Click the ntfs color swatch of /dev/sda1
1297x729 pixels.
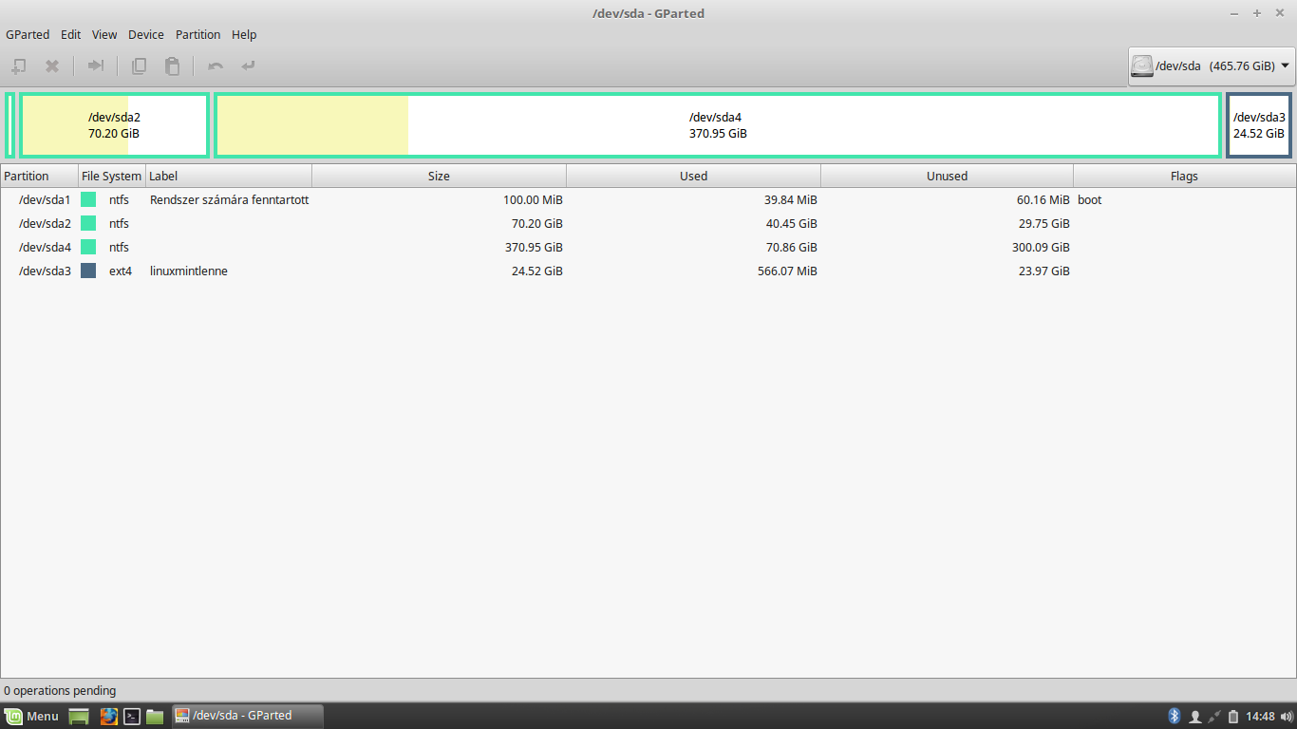pos(88,200)
